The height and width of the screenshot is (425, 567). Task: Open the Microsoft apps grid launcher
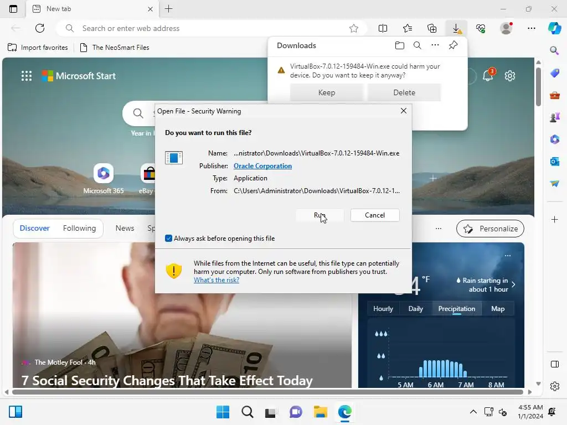tap(27, 76)
